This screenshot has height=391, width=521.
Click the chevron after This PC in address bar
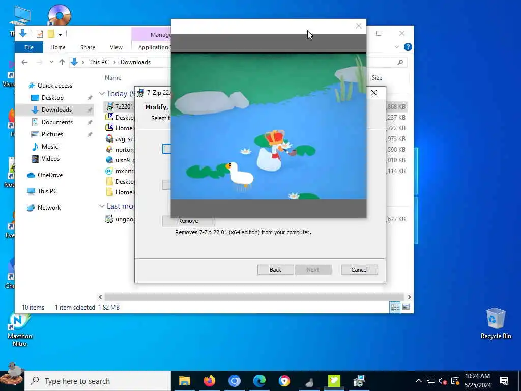click(114, 62)
